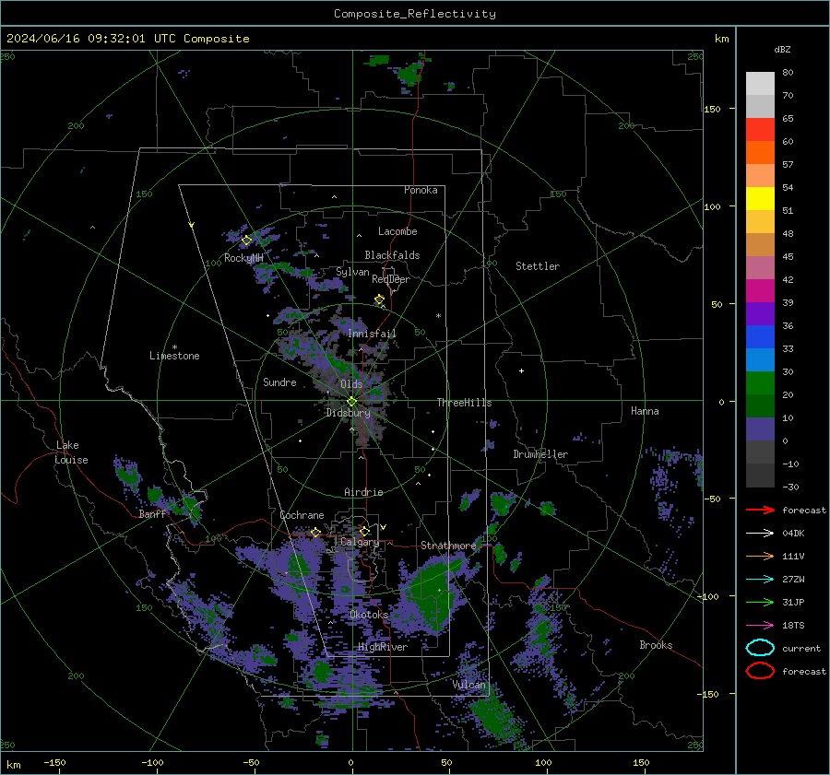Click the white 04DK arrow icon
Screen dimensions: 830x775
(x=760, y=534)
